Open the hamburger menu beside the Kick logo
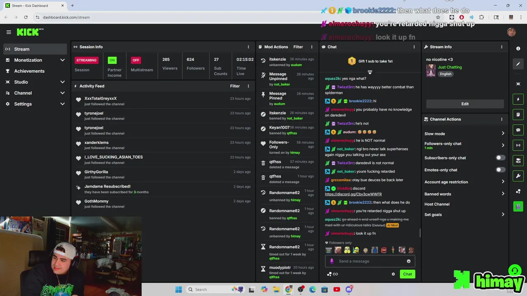 point(9,32)
